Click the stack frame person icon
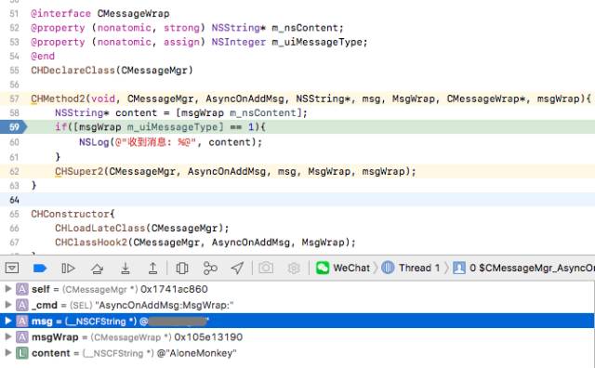The height and width of the screenshot is (368, 595). pos(458,268)
